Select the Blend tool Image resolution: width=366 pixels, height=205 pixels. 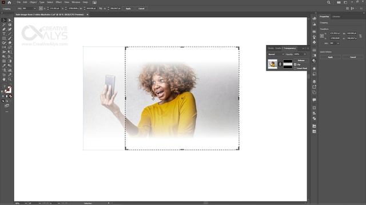pyautogui.click(x=10, y=65)
